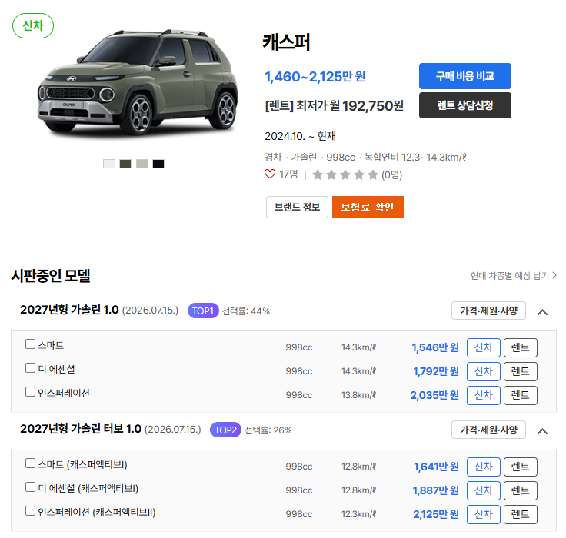
Task: Click the Casper car image
Action: pyautogui.click(x=137, y=84)
